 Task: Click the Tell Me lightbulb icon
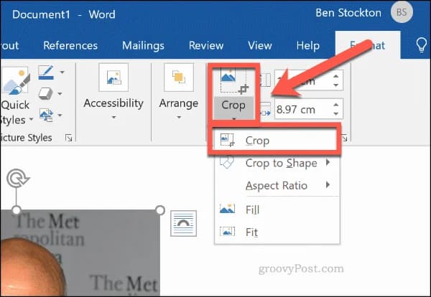(x=421, y=45)
